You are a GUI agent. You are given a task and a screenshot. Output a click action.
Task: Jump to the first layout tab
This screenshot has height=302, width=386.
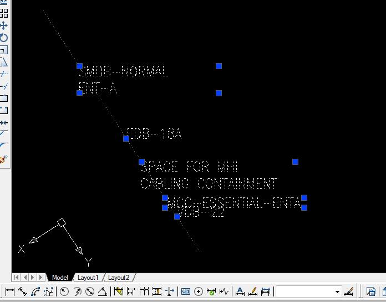pyautogui.click(x=16, y=278)
